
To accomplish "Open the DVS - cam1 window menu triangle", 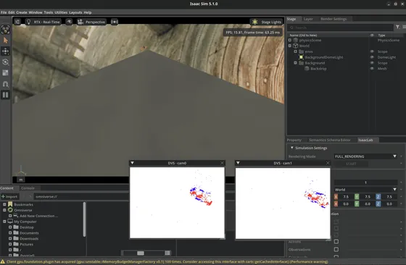I will pyautogui.click(x=238, y=163).
